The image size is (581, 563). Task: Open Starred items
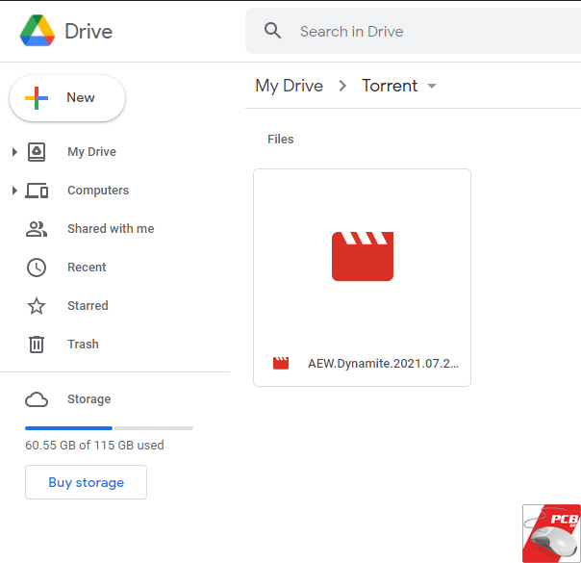88,306
